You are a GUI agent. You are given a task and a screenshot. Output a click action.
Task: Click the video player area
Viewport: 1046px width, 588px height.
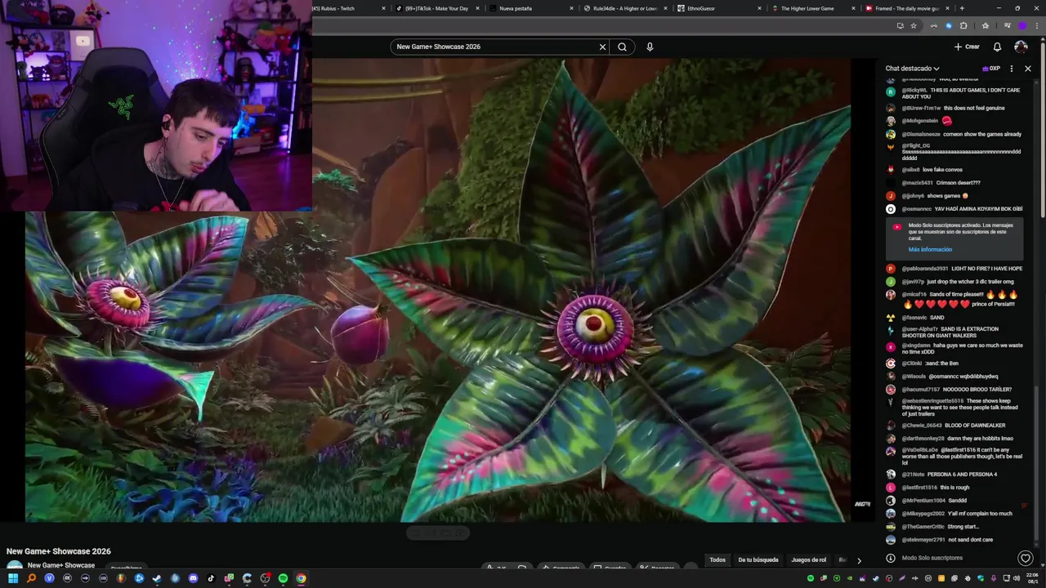(x=438, y=290)
